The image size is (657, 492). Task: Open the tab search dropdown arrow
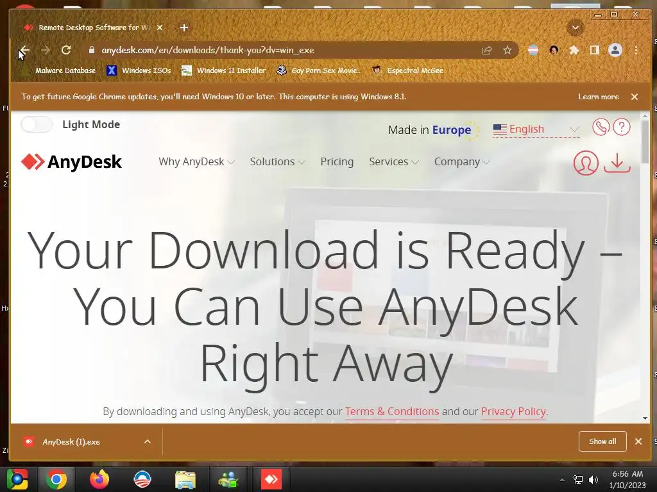[x=576, y=28]
